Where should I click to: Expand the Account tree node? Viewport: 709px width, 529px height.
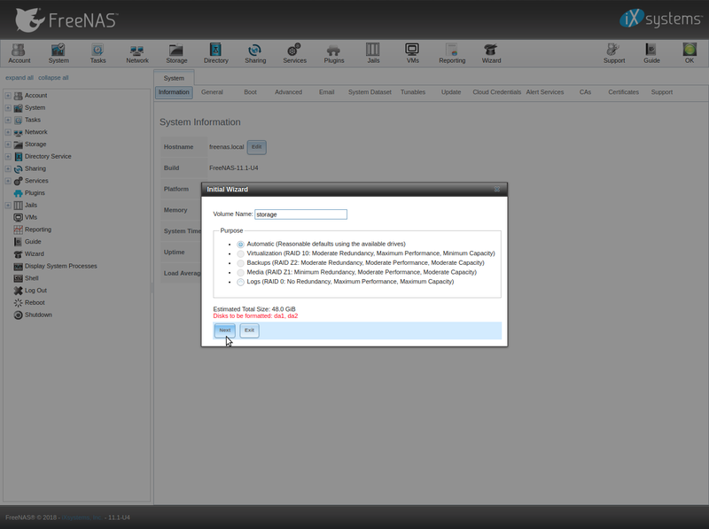tap(8, 96)
